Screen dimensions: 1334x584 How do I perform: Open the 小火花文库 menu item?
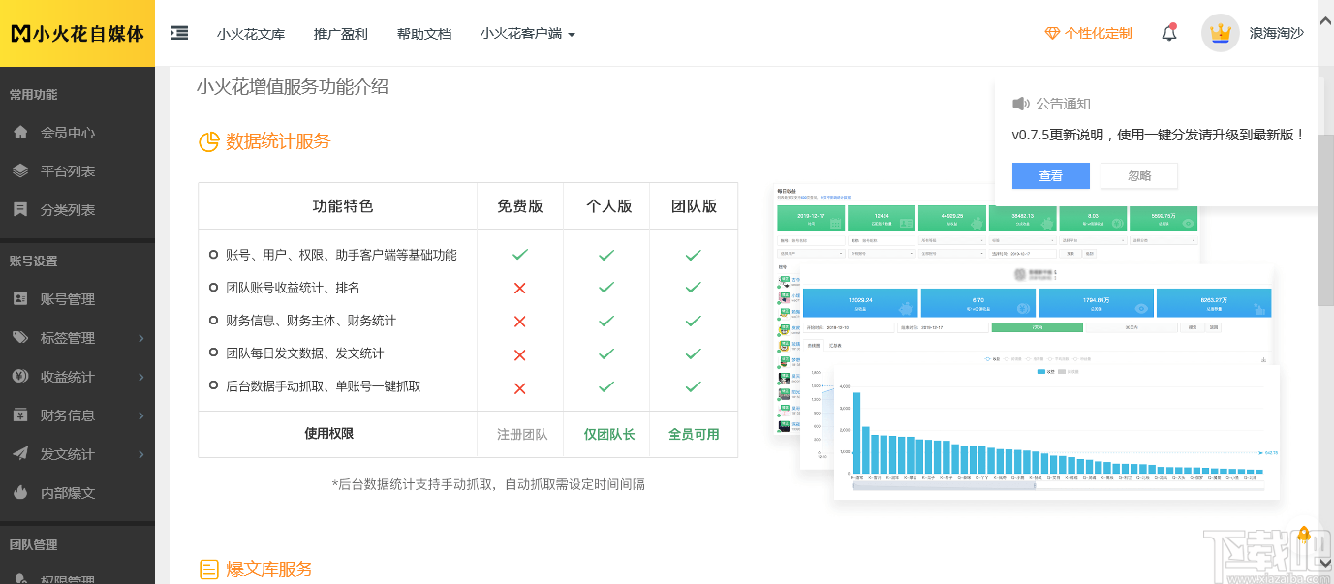pos(251,33)
